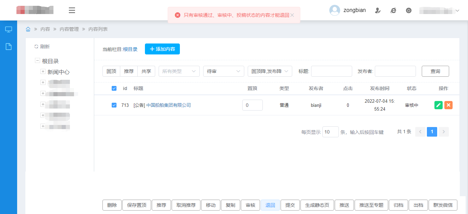The height and width of the screenshot is (214, 468).
Task: Open the 待审 status dropdown
Action: point(223,71)
